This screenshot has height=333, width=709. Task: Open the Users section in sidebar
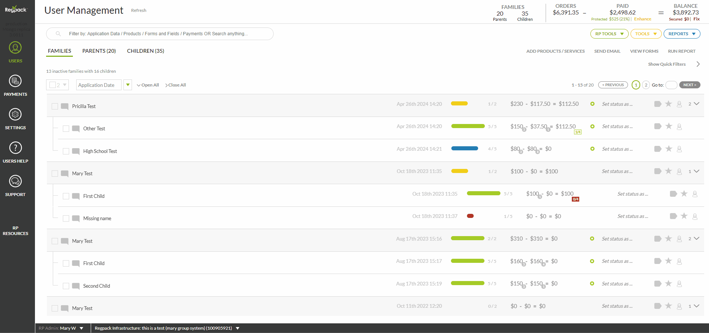pyautogui.click(x=15, y=52)
